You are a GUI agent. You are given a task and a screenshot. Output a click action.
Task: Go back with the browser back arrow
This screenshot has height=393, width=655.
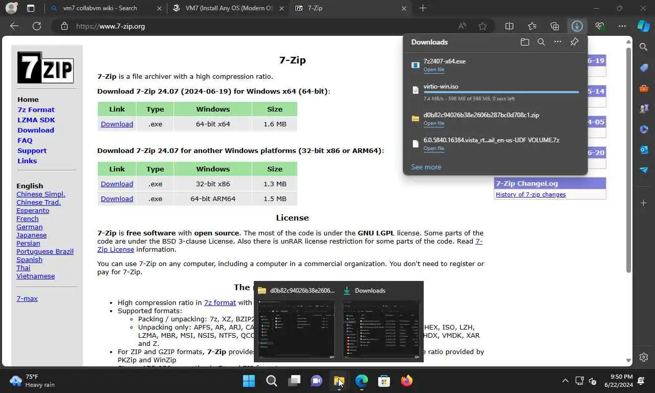pyautogui.click(x=14, y=26)
